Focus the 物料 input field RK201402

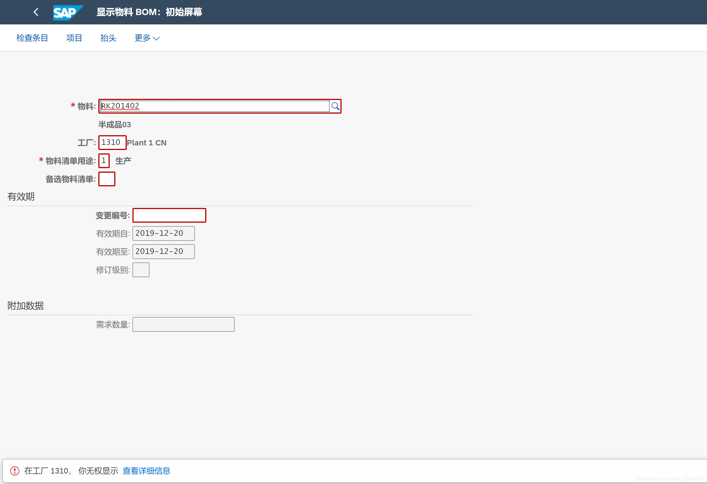(215, 106)
